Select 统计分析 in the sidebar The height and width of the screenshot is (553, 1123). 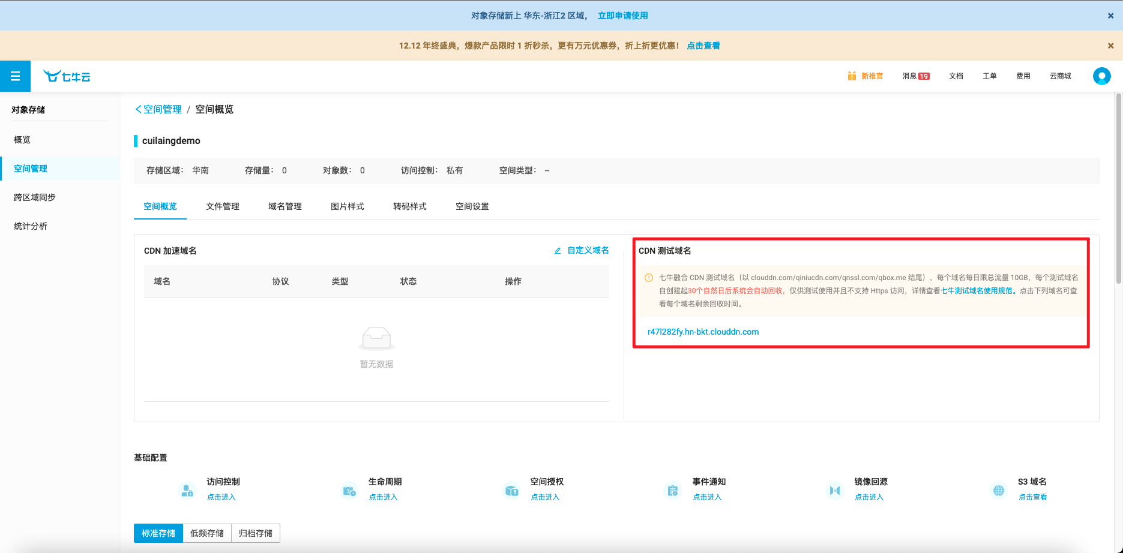tap(60, 226)
